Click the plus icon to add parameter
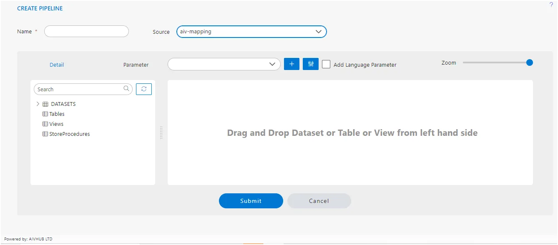558x245 pixels. click(292, 64)
